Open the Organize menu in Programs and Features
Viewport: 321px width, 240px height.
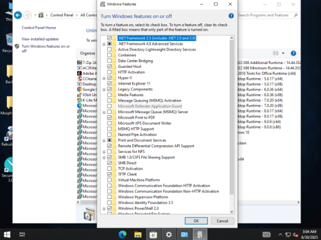87,53
